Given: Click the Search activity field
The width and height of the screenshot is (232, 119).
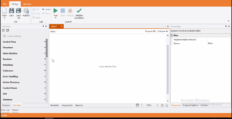Looking at the screenshot, I should (x=24, y=36).
